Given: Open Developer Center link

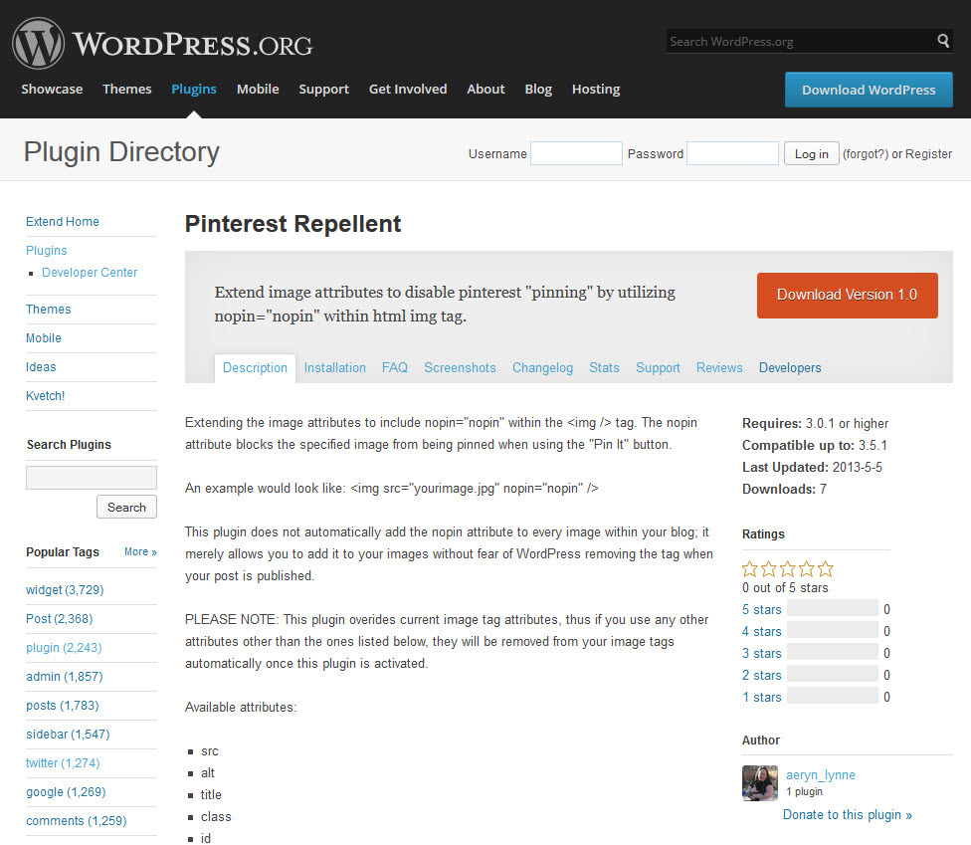Looking at the screenshot, I should 90,273.
